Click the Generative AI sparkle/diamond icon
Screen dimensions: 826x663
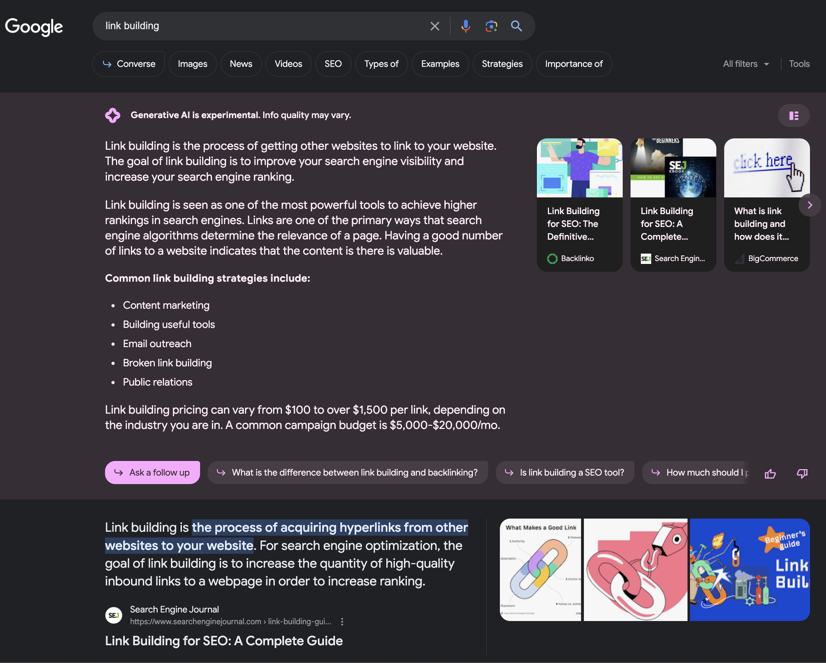click(113, 115)
